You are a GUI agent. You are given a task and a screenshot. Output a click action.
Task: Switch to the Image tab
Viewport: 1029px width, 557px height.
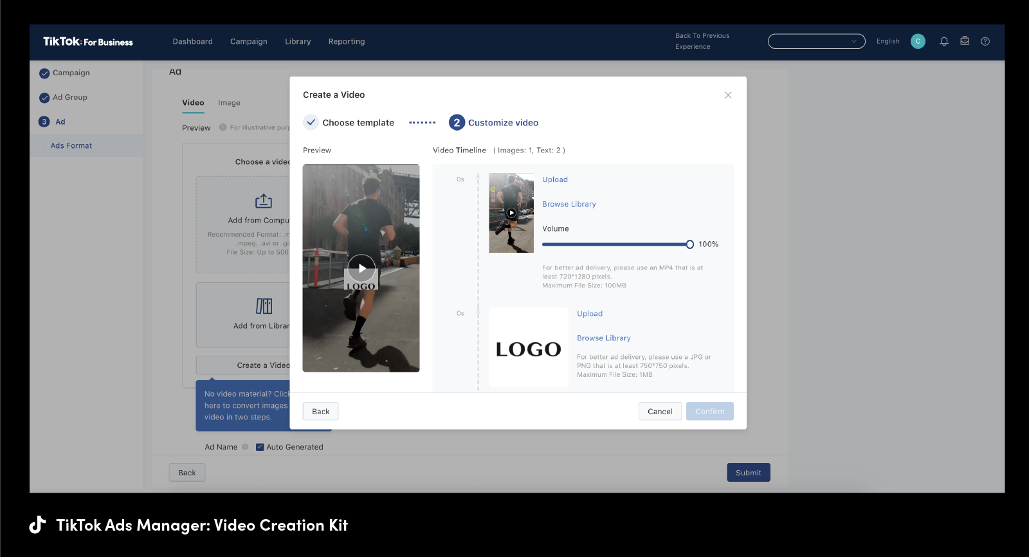229,103
